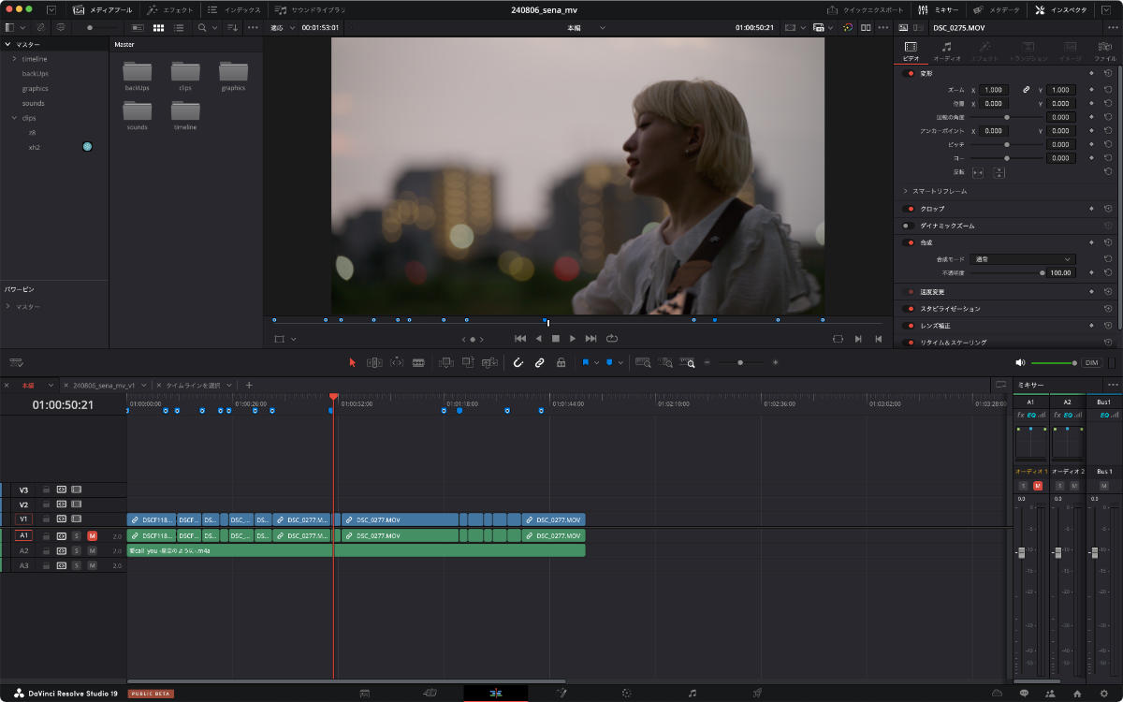
Task: Reset the Zoom transform parameter
Action: [1107, 90]
